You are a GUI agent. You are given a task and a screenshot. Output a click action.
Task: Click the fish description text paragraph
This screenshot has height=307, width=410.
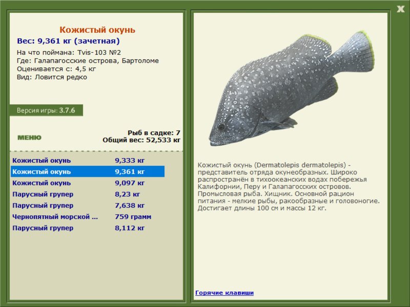coord(289,186)
